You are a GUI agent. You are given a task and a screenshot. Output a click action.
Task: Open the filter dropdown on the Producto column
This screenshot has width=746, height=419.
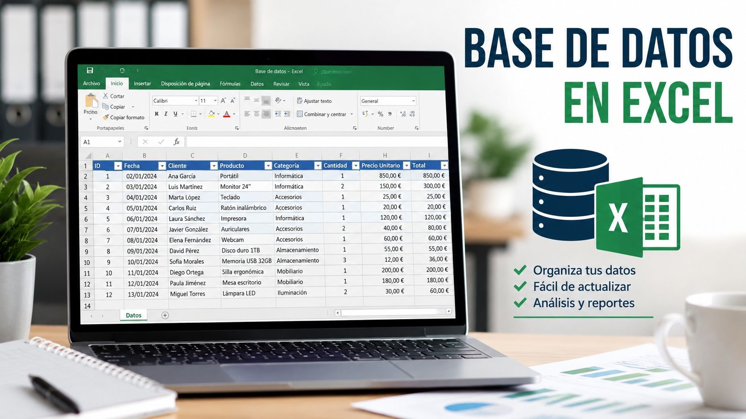pos(268,166)
